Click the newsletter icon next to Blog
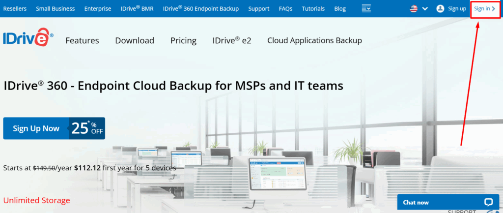 [366, 8]
